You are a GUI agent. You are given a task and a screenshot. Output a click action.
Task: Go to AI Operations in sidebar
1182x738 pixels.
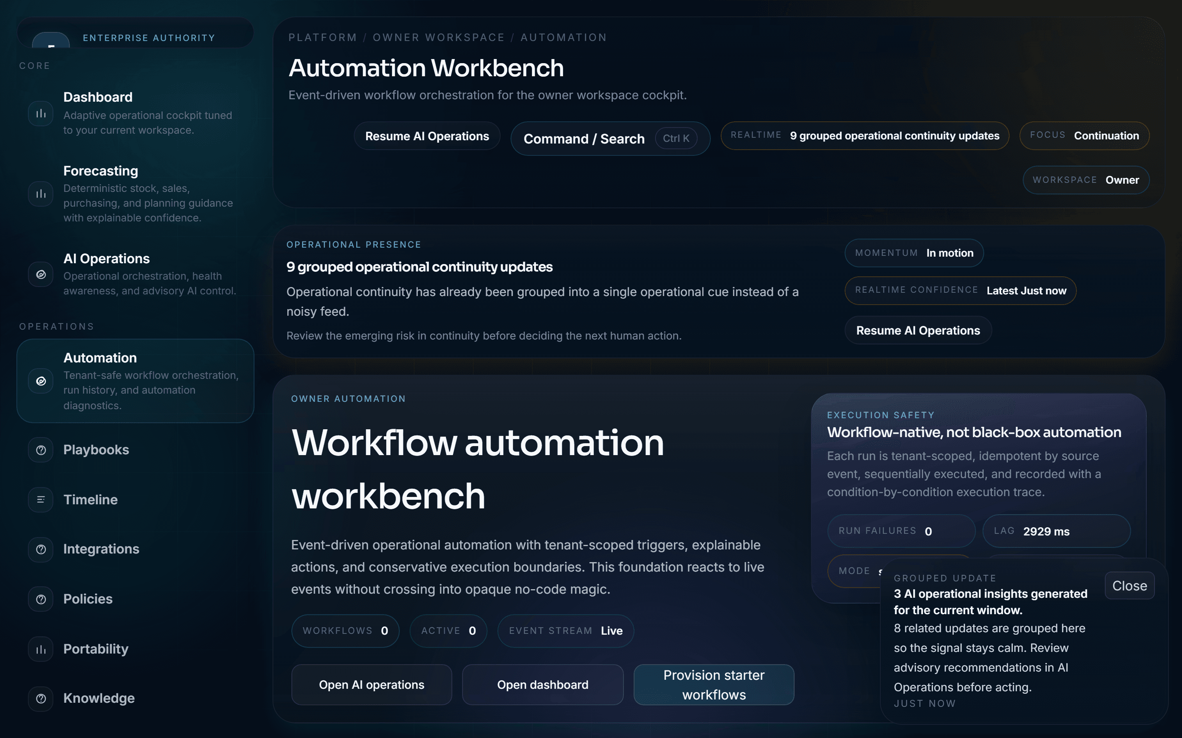(135, 274)
